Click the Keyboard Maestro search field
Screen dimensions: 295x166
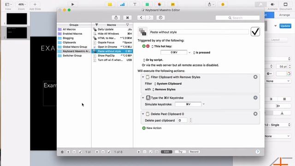237,18
